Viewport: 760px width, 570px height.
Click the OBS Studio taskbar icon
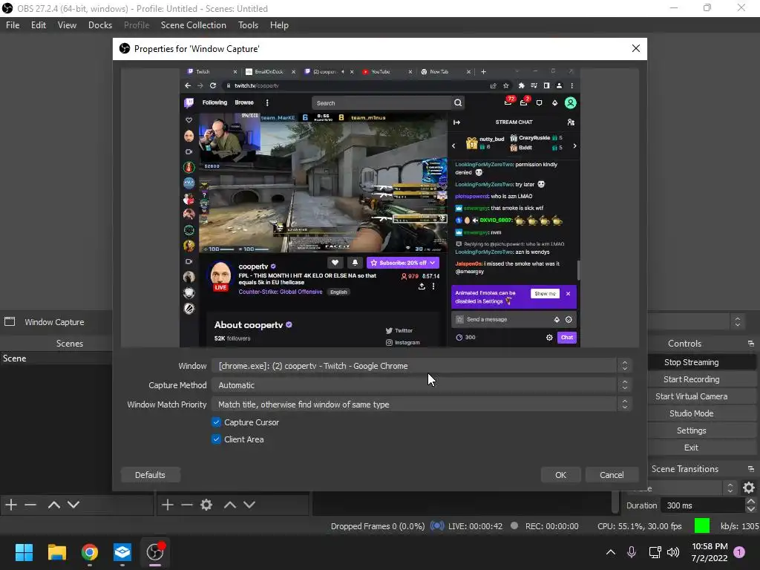[x=155, y=552]
